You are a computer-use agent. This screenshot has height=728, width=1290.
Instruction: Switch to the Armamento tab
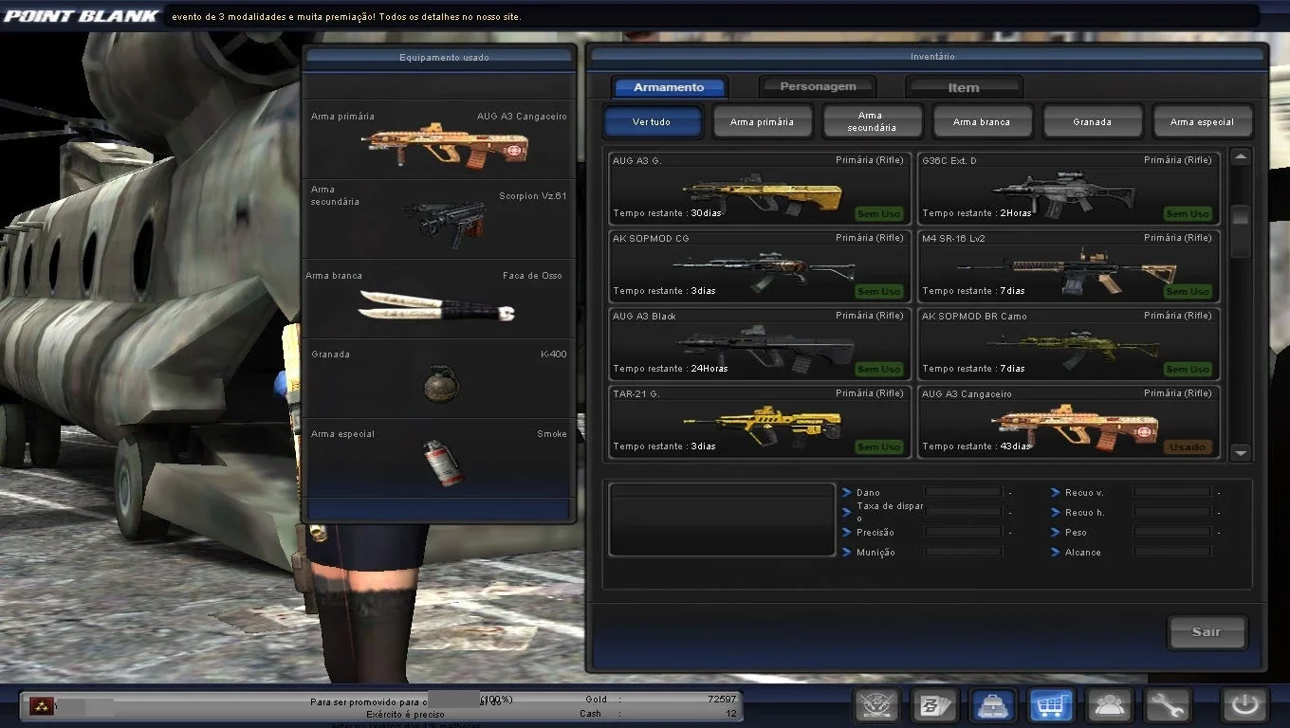[670, 87]
